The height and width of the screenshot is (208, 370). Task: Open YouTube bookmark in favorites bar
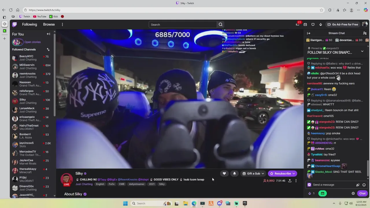pos(40,16)
